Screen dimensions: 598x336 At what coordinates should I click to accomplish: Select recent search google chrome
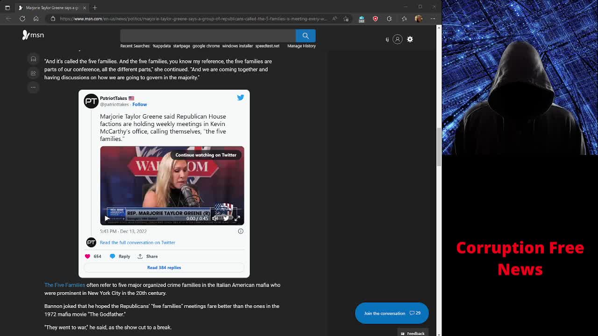206,46
